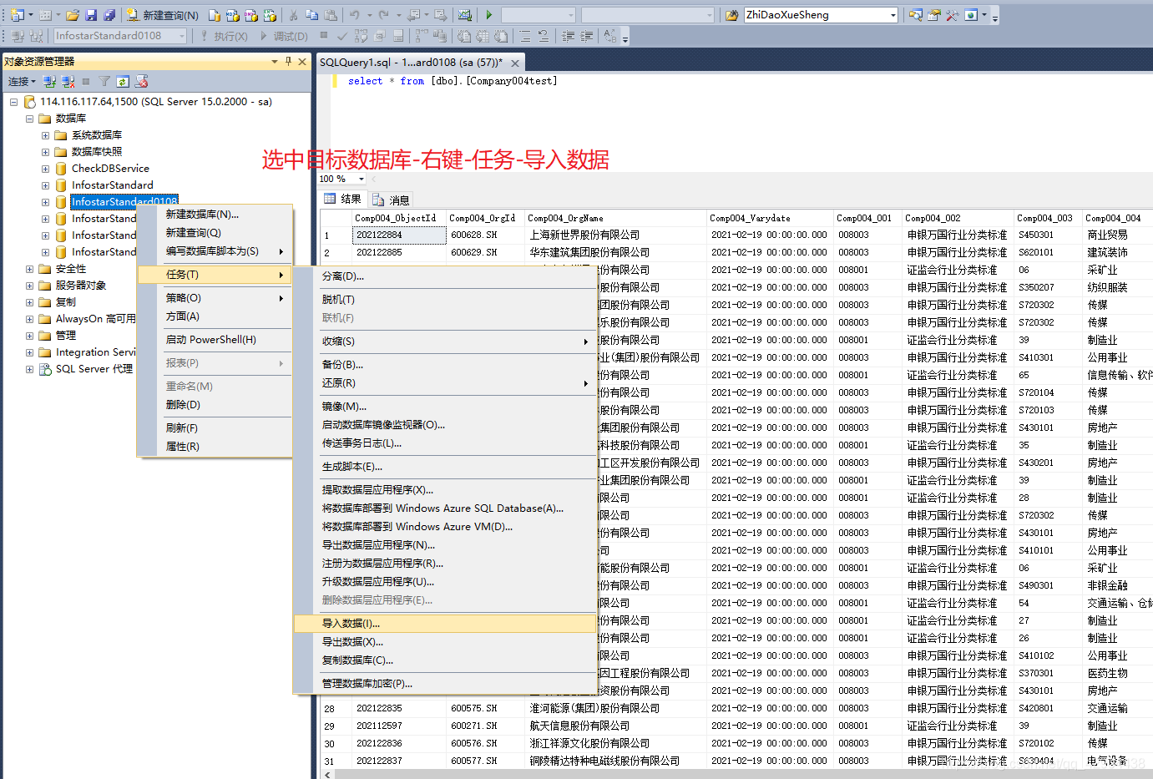Click the Analysis Services DMX Query icon

(x=251, y=15)
